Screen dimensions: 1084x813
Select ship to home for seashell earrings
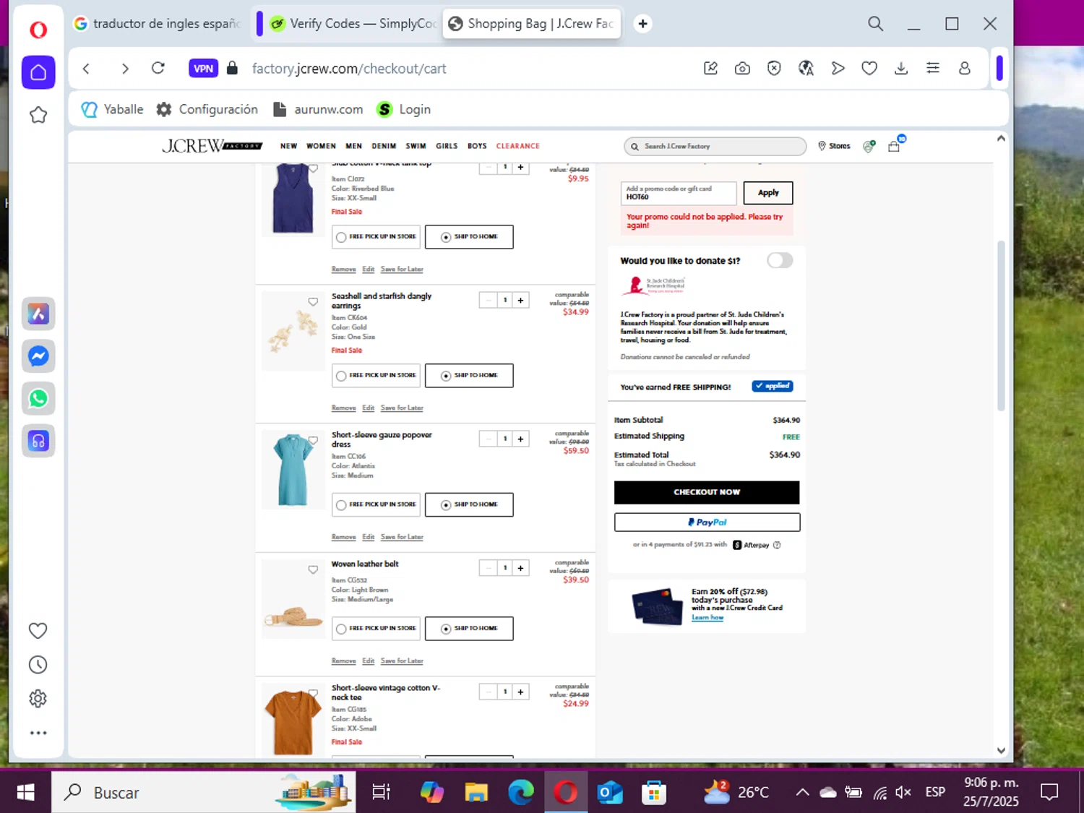coord(469,376)
